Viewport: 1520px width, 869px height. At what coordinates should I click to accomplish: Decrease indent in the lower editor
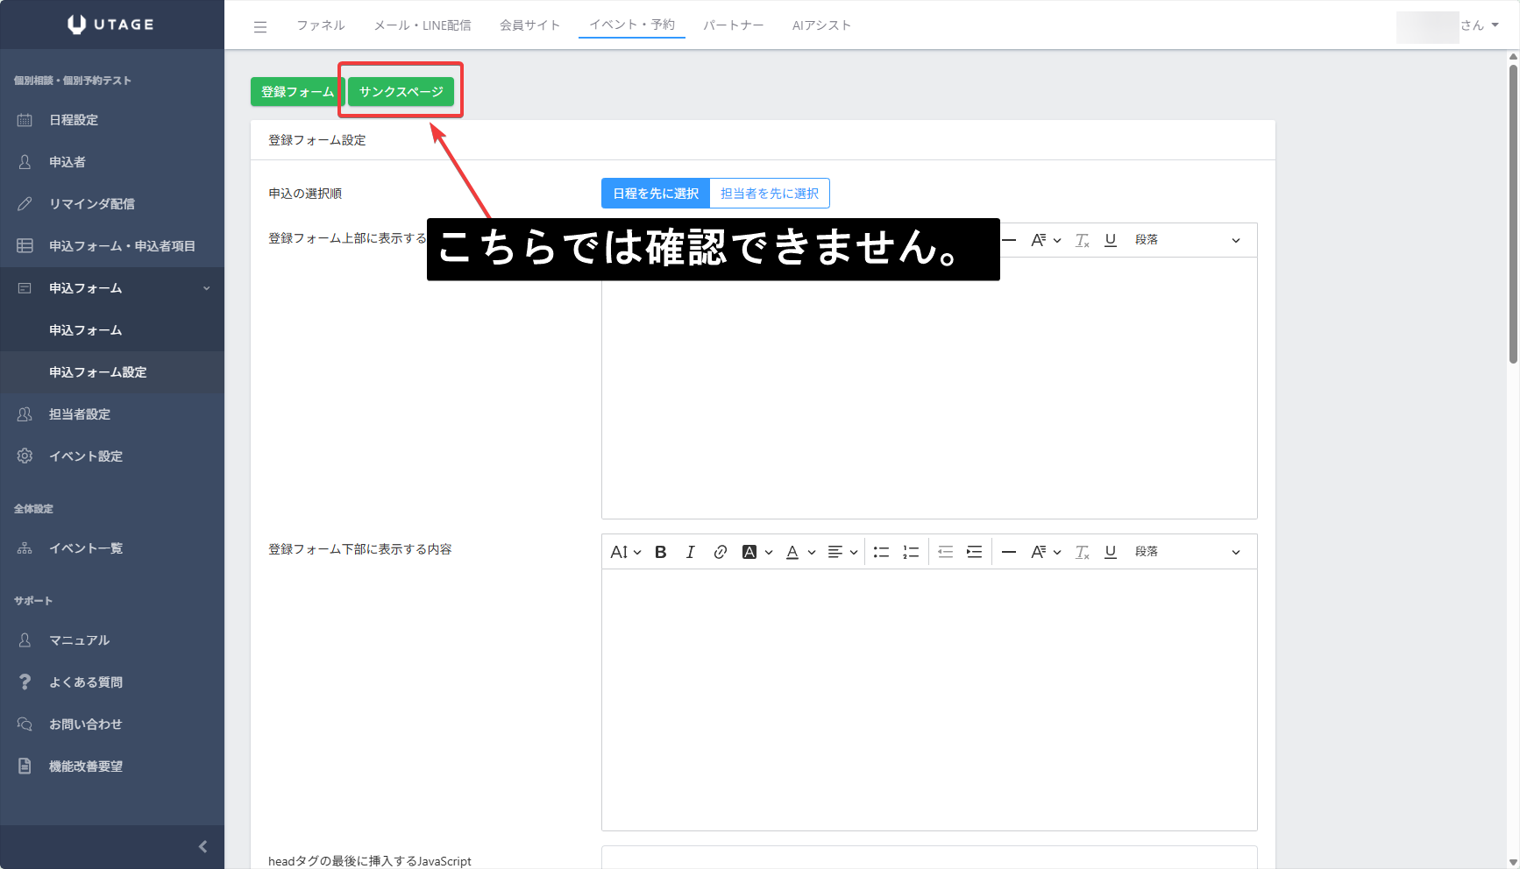coord(945,552)
